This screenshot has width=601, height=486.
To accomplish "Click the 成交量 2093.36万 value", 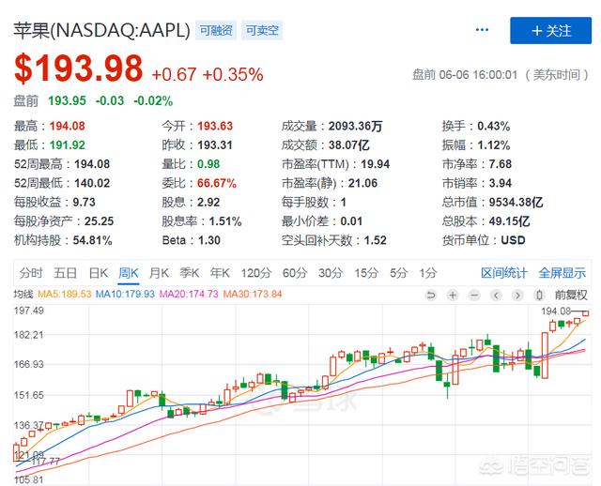I will point(355,126).
